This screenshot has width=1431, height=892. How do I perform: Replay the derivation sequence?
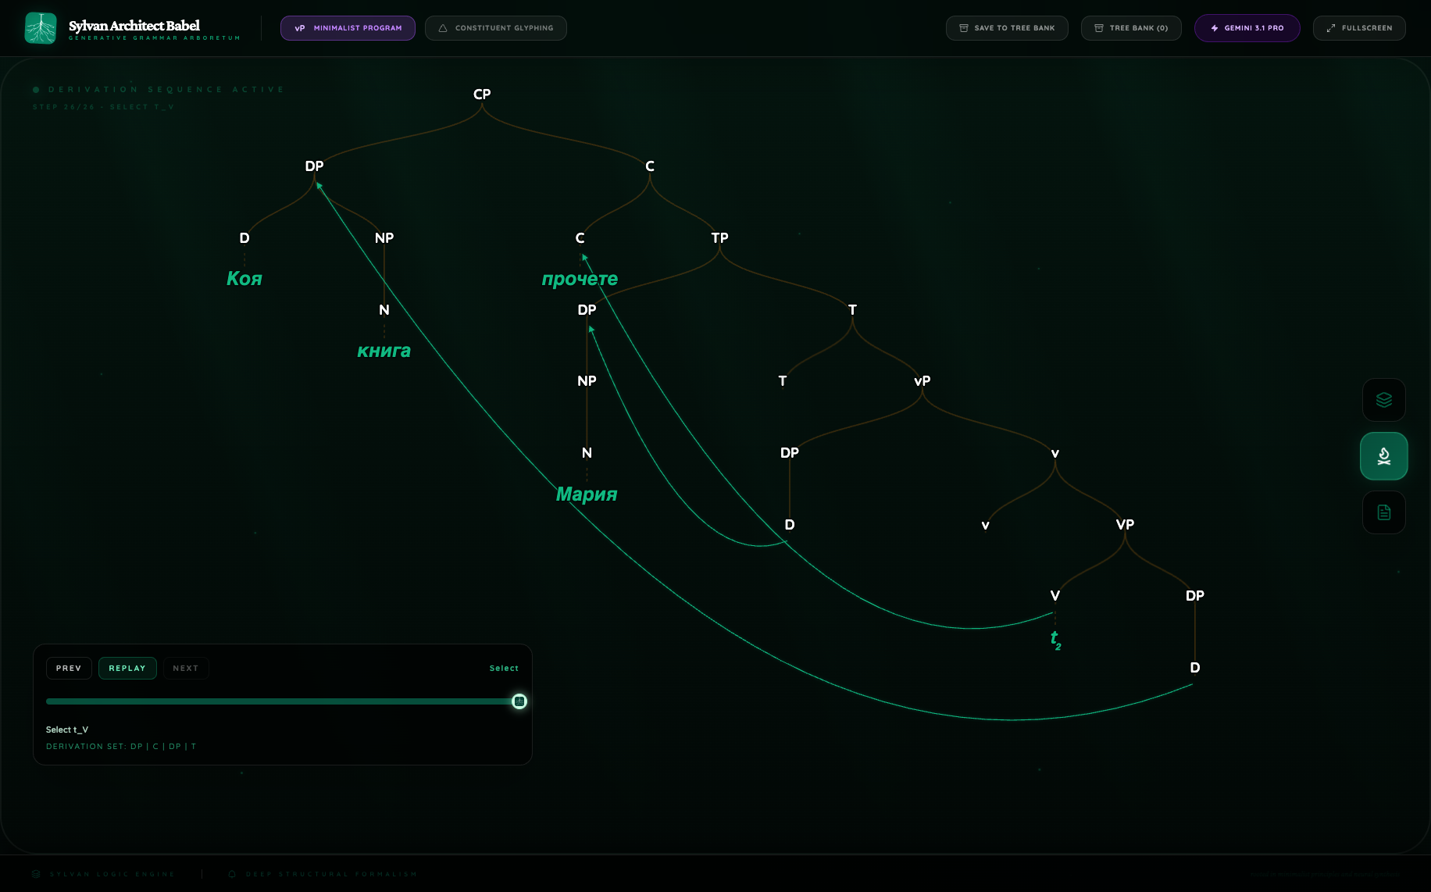tap(127, 669)
